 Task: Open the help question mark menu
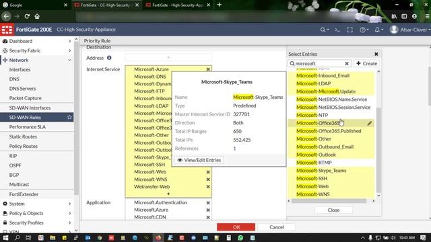tap(364, 30)
